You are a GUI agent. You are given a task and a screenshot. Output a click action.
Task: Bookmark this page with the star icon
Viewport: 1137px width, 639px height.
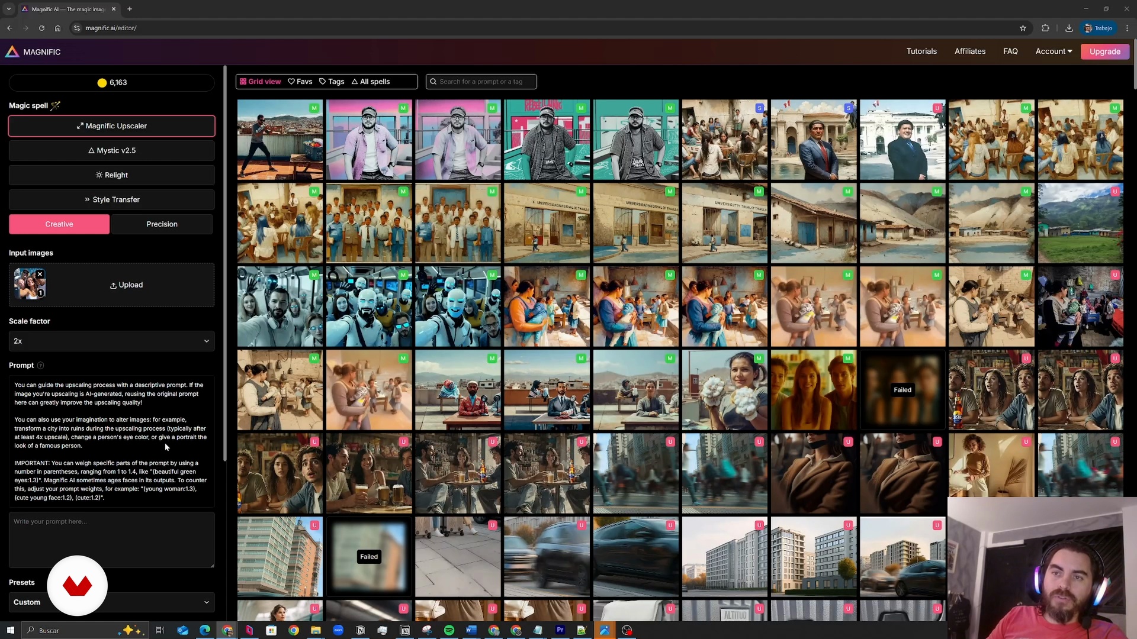[x=1023, y=28]
